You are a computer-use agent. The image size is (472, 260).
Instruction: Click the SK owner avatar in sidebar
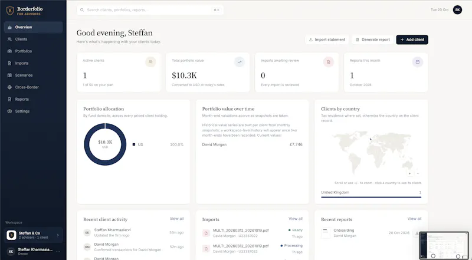click(x=11, y=252)
